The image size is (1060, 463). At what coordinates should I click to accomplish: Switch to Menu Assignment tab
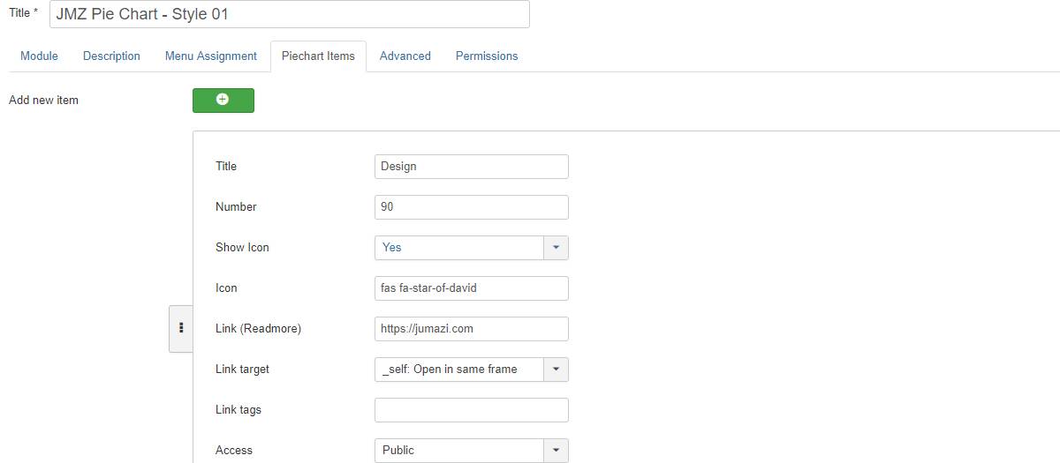(211, 56)
